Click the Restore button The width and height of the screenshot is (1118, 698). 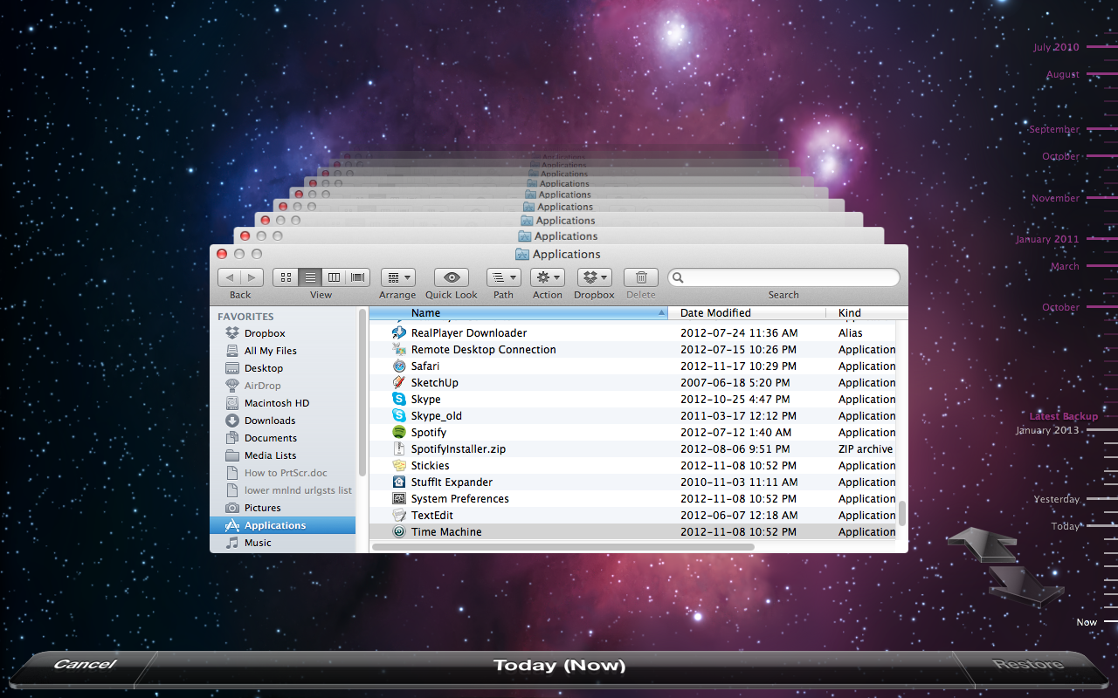1028,665
